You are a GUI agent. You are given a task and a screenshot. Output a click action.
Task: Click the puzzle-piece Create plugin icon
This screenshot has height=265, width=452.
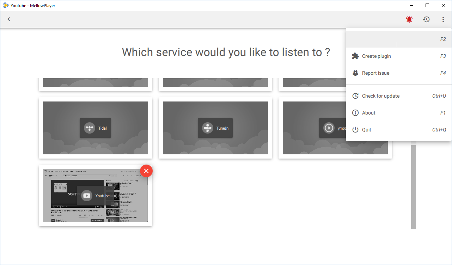(x=355, y=56)
